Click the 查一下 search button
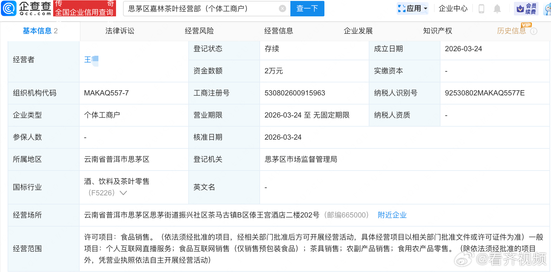Screen dimensions: 551x272 point(307,8)
